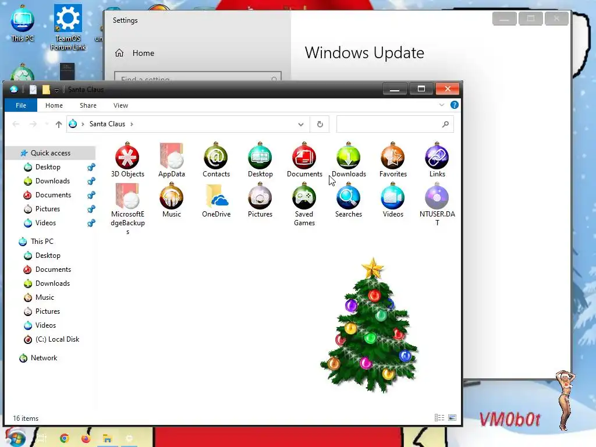Open pinned Downloads under Quick access
596x447 pixels.
tap(52, 181)
